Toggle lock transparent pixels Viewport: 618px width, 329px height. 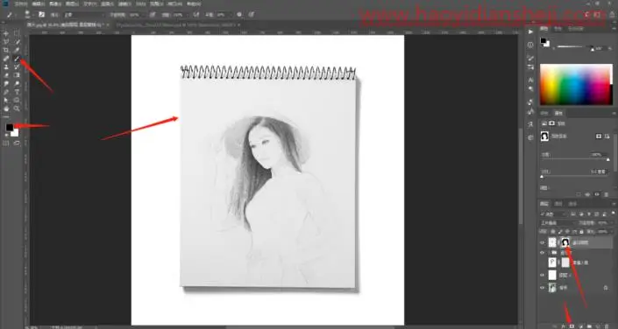pyautogui.click(x=553, y=231)
